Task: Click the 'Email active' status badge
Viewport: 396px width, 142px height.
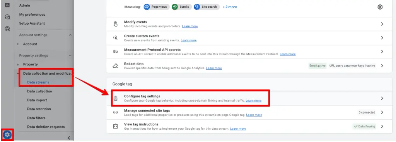Action: tap(317, 65)
